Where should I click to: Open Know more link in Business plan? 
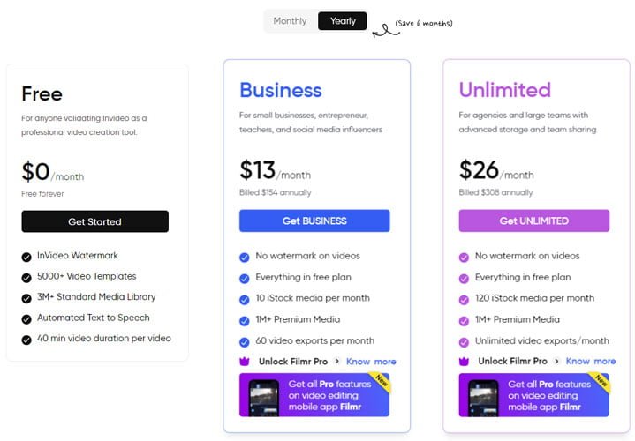(371, 362)
